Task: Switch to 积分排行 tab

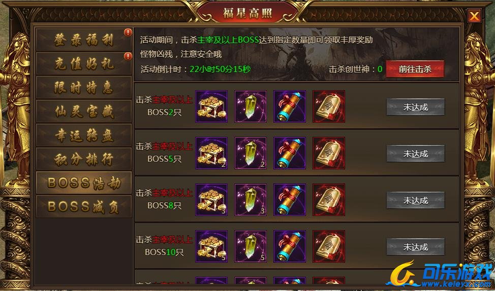Action: (x=84, y=159)
